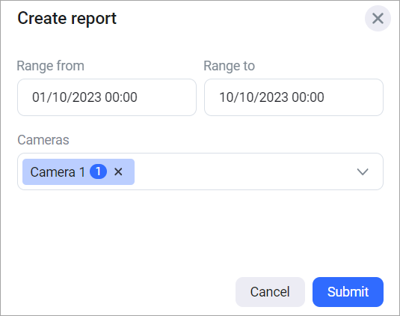
Task: Click the blue Submit button label
Action: coord(348,292)
